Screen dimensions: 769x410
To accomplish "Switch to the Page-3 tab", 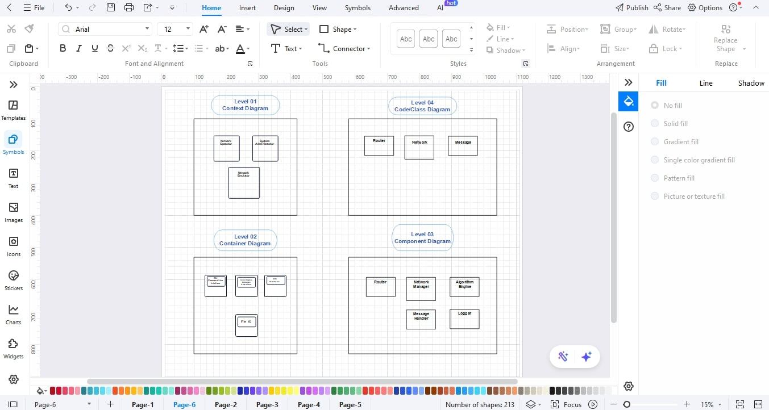I will pos(267,404).
